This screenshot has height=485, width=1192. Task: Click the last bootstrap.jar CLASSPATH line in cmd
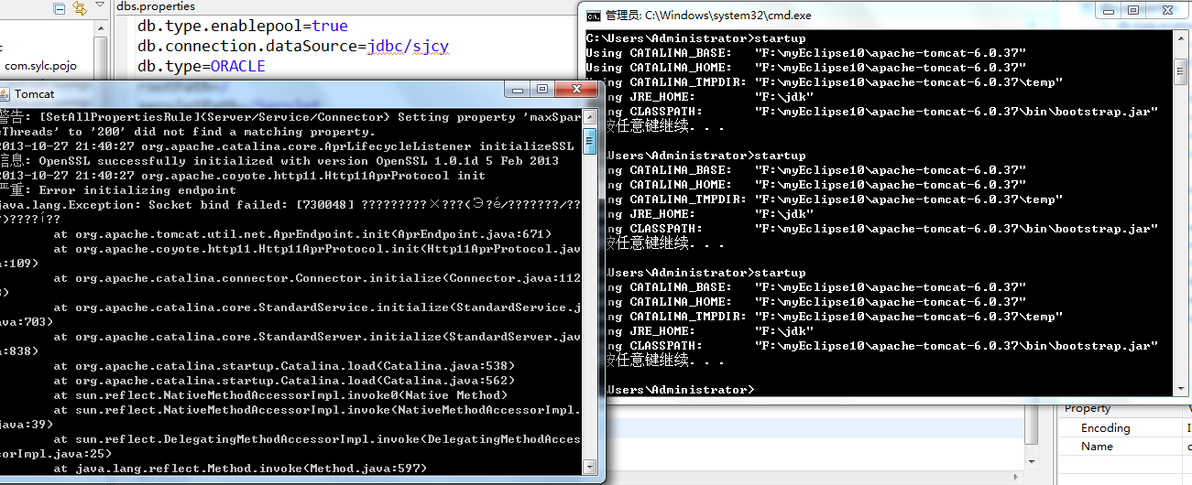[x=882, y=346]
